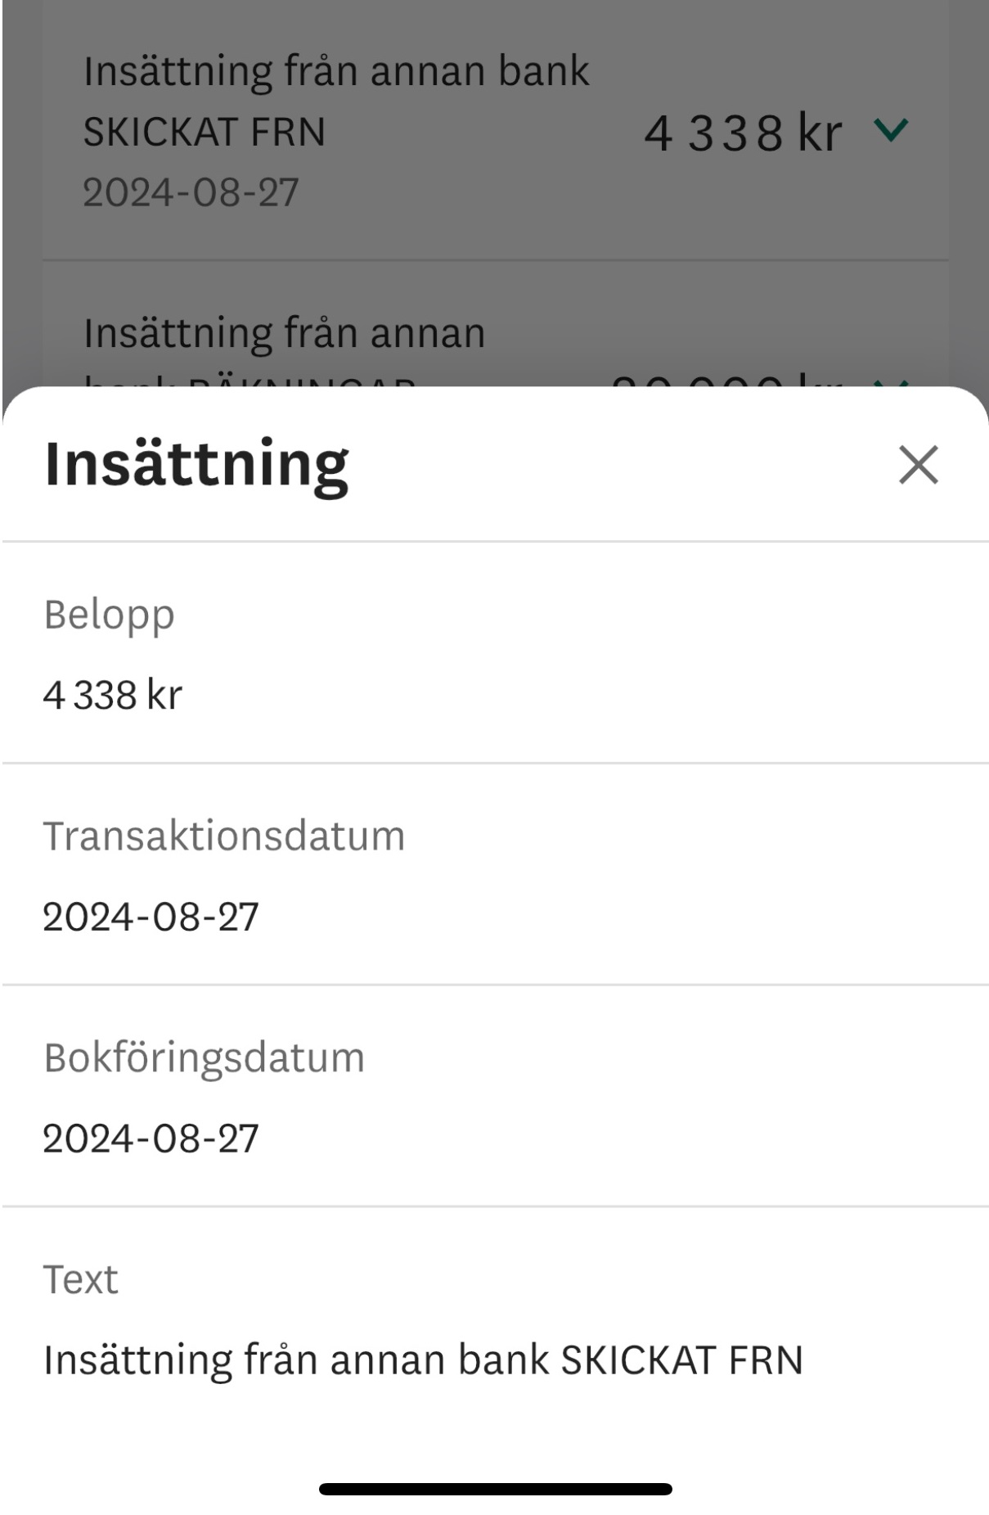The height and width of the screenshot is (1515, 989).
Task: Tap the full transaction description under Text
Action: tap(423, 1360)
